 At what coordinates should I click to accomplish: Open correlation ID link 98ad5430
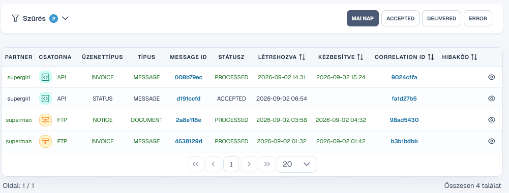(x=404, y=120)
